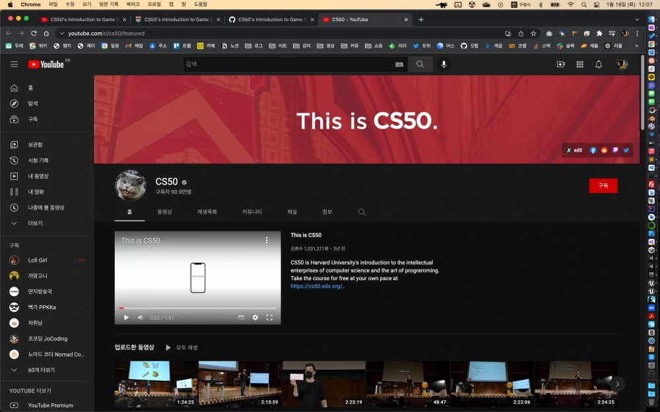Open the https://cs50.edx.org/ link
Viewport: 660px width, 412px height.
317,286
